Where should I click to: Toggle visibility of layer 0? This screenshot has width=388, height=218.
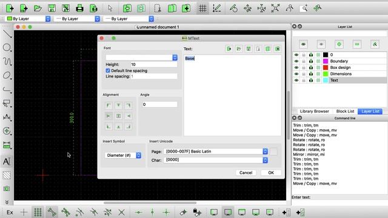[296, 55]
